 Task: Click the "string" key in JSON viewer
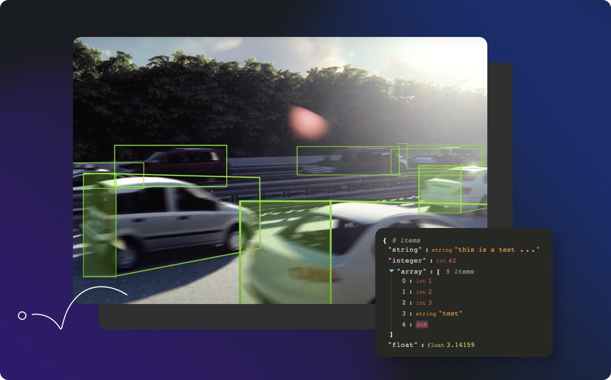pyautogui.click(x=405, y=250)
